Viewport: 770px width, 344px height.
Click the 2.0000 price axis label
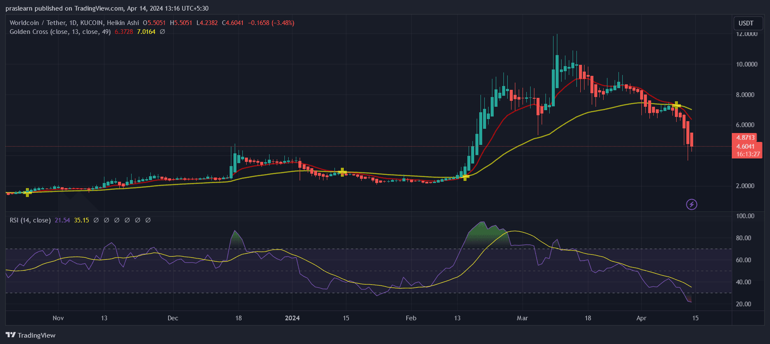(745, 186)
